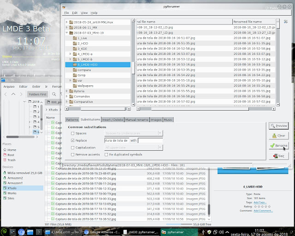
Task: Collapse the 2018-07-03_Mint-19 folder
Action: point(67,33)
